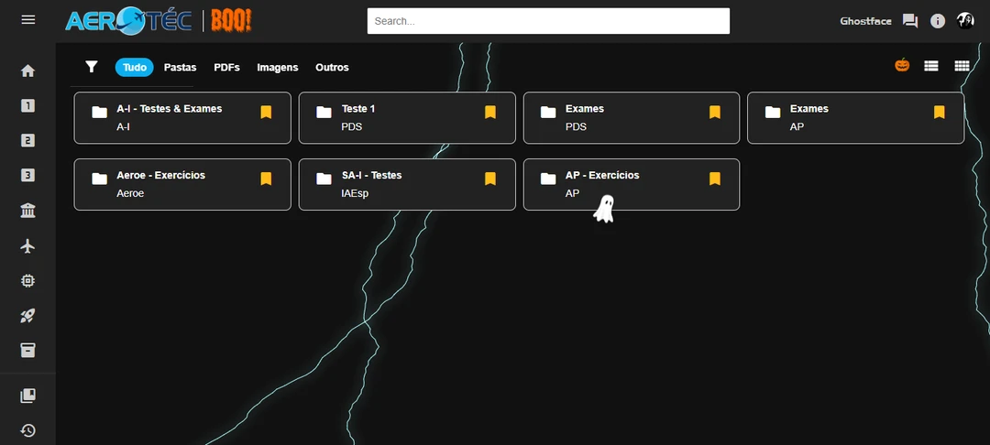The width and height of the screenshot is (990, 445).
Task: Toggle the pumpkin Halloween theme
Action: (x=902, y=66)
